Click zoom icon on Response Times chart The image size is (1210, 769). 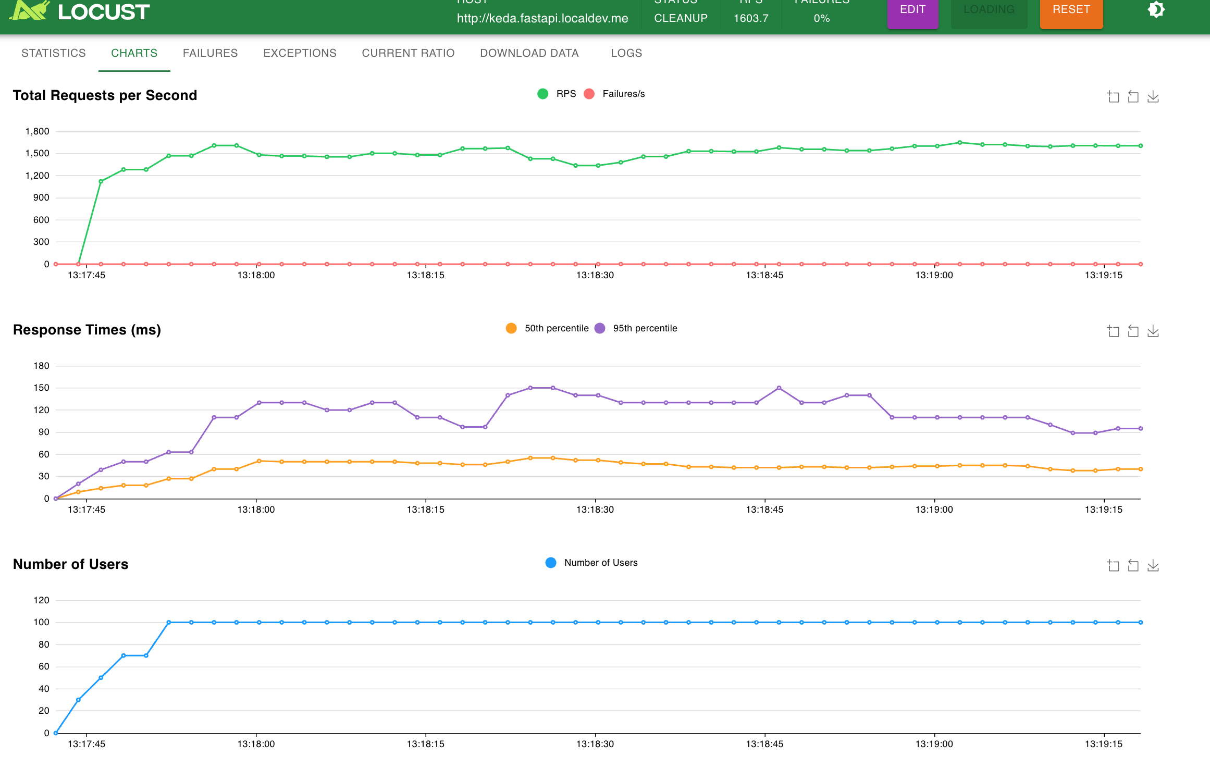tap(1113, 331)
